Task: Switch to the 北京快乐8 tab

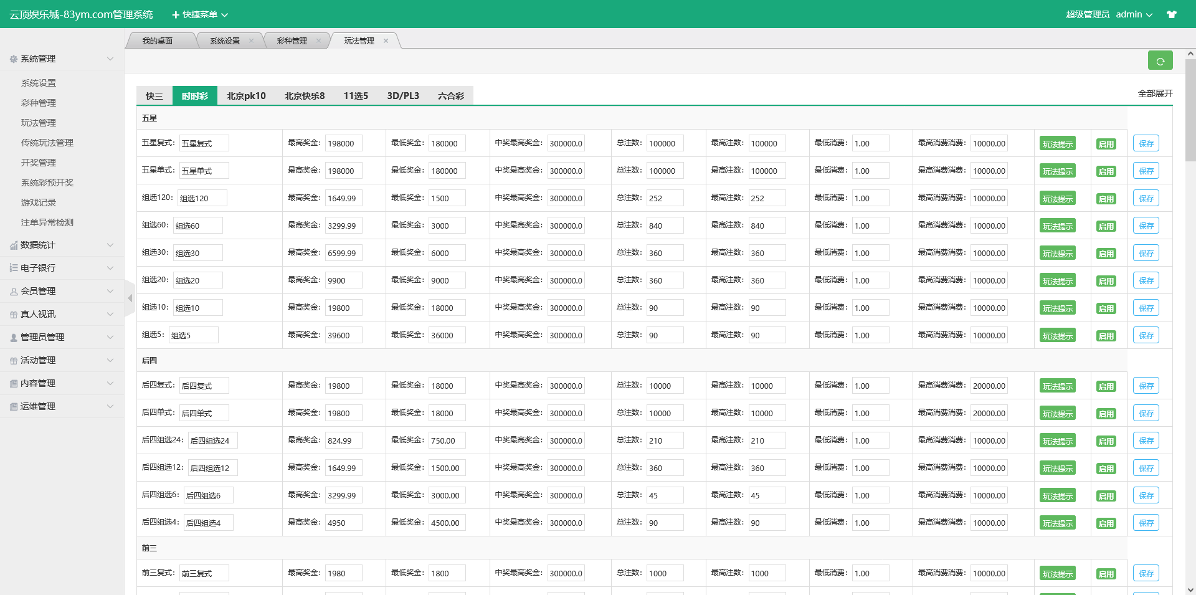Action: (x=305, y=96)
